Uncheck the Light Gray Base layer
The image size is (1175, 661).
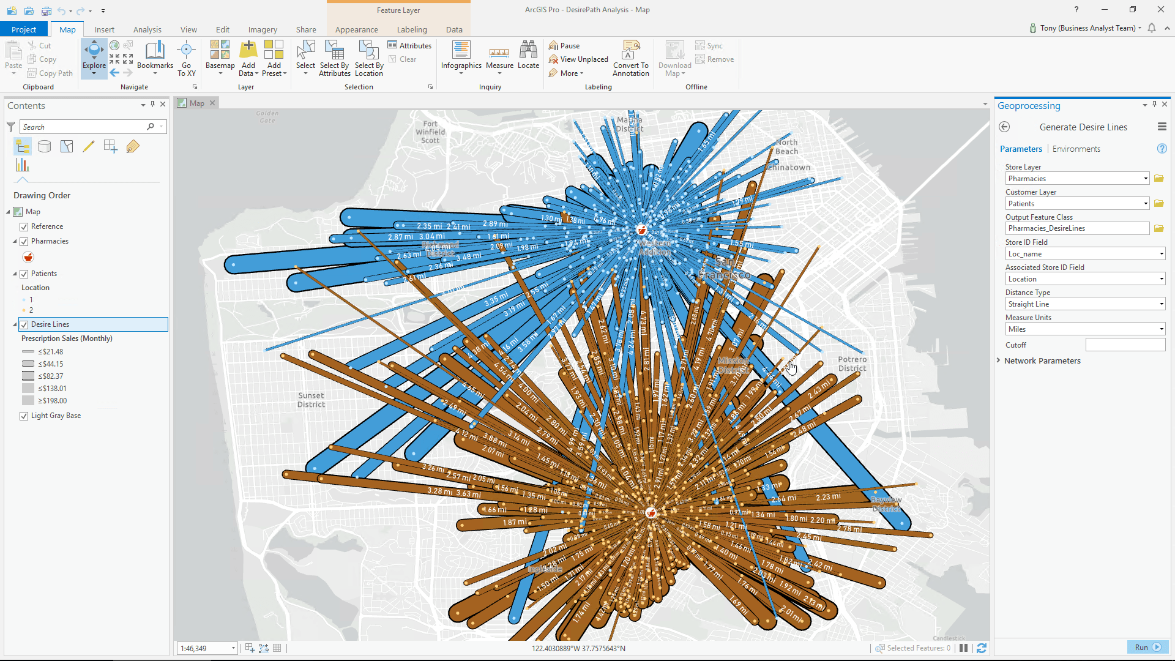tap(24, 416)
